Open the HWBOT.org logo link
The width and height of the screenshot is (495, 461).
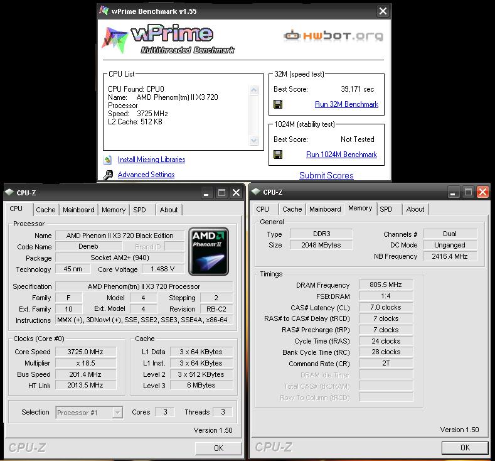click(333, 35)
